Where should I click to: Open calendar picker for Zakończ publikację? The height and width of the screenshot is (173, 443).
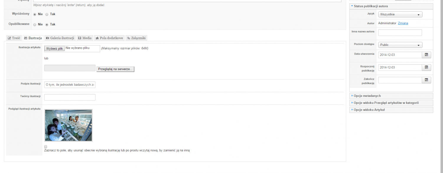426,80
